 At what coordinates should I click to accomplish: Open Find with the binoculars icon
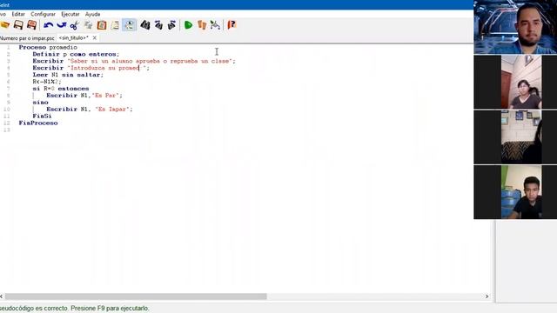coord(145,25)
